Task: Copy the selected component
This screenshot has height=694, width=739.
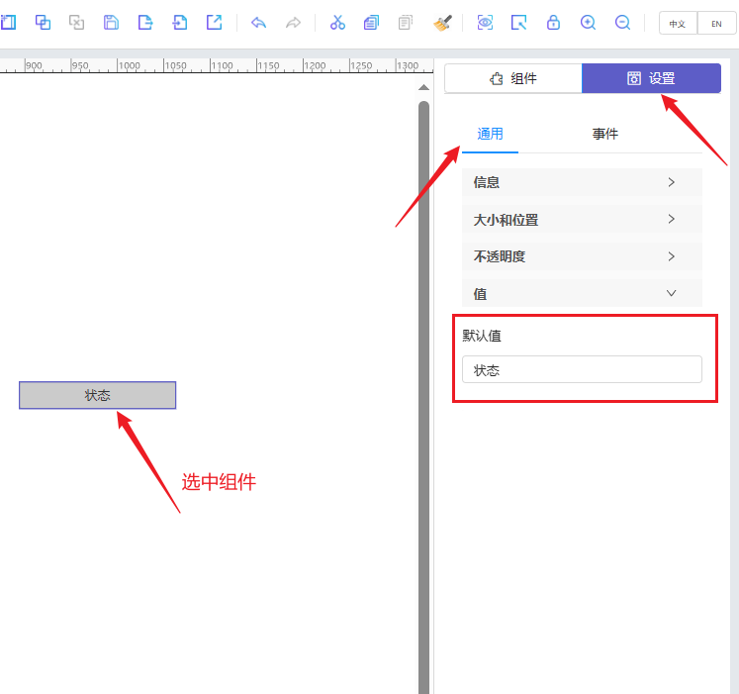Action: [371, 22]
